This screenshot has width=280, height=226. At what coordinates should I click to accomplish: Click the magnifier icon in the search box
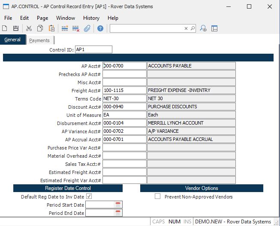193,28
